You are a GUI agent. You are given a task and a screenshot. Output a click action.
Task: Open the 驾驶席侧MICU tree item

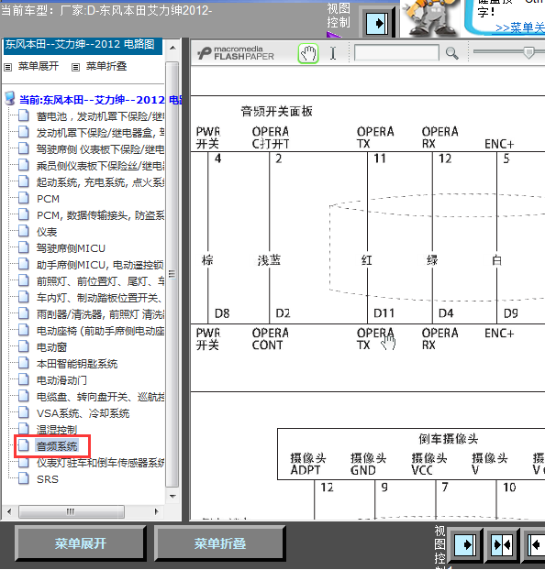pos(71,248)
